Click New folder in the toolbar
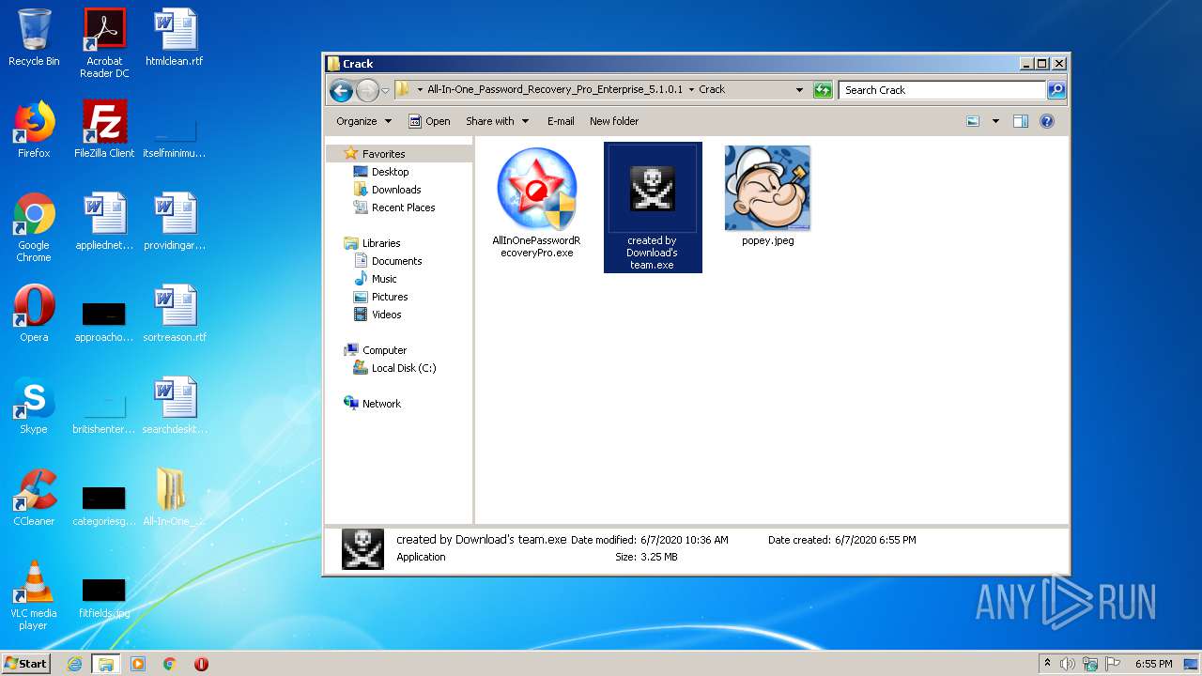 coord(614,121)
